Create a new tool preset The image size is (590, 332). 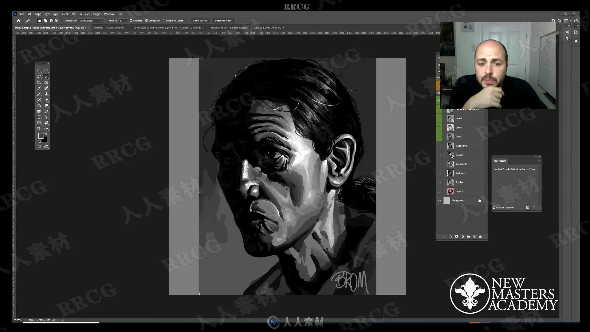click(528, 208)
